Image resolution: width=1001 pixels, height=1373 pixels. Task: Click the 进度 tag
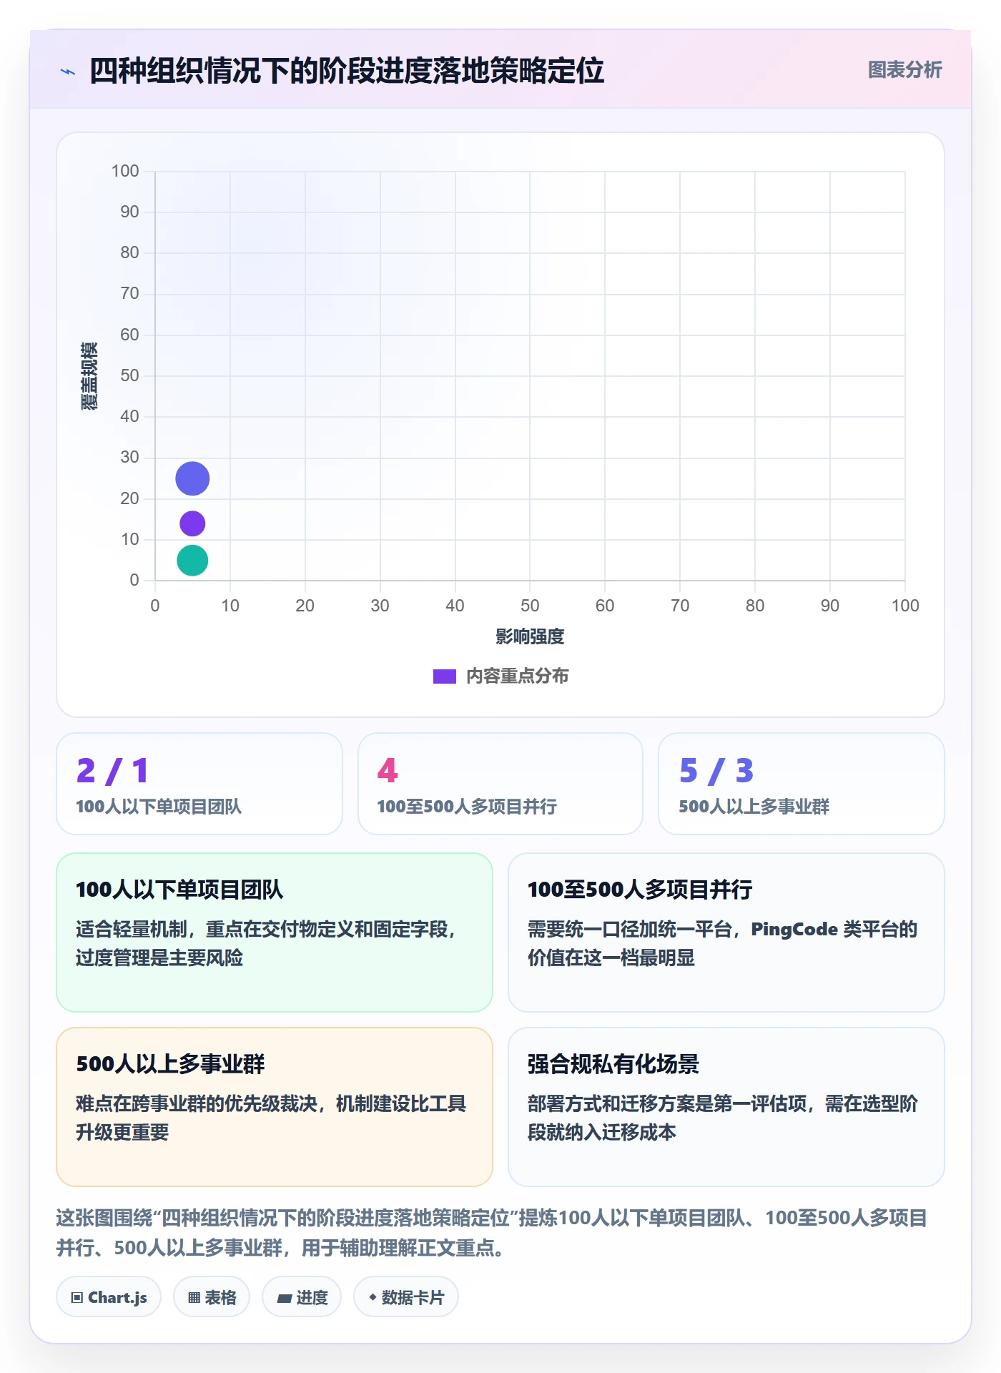pyautogui.click(x=302, y=1297)
